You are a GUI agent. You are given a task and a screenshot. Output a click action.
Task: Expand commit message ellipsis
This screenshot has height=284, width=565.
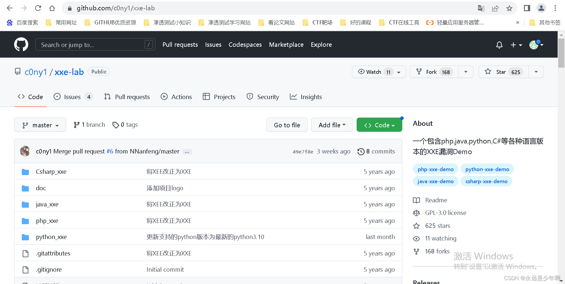(x=187, y=152)
